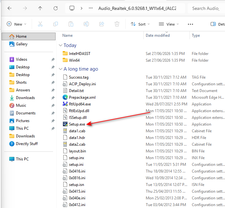The image size is (225, 208).
Task: Select Home in navigation pane
Action: [28, 36]
